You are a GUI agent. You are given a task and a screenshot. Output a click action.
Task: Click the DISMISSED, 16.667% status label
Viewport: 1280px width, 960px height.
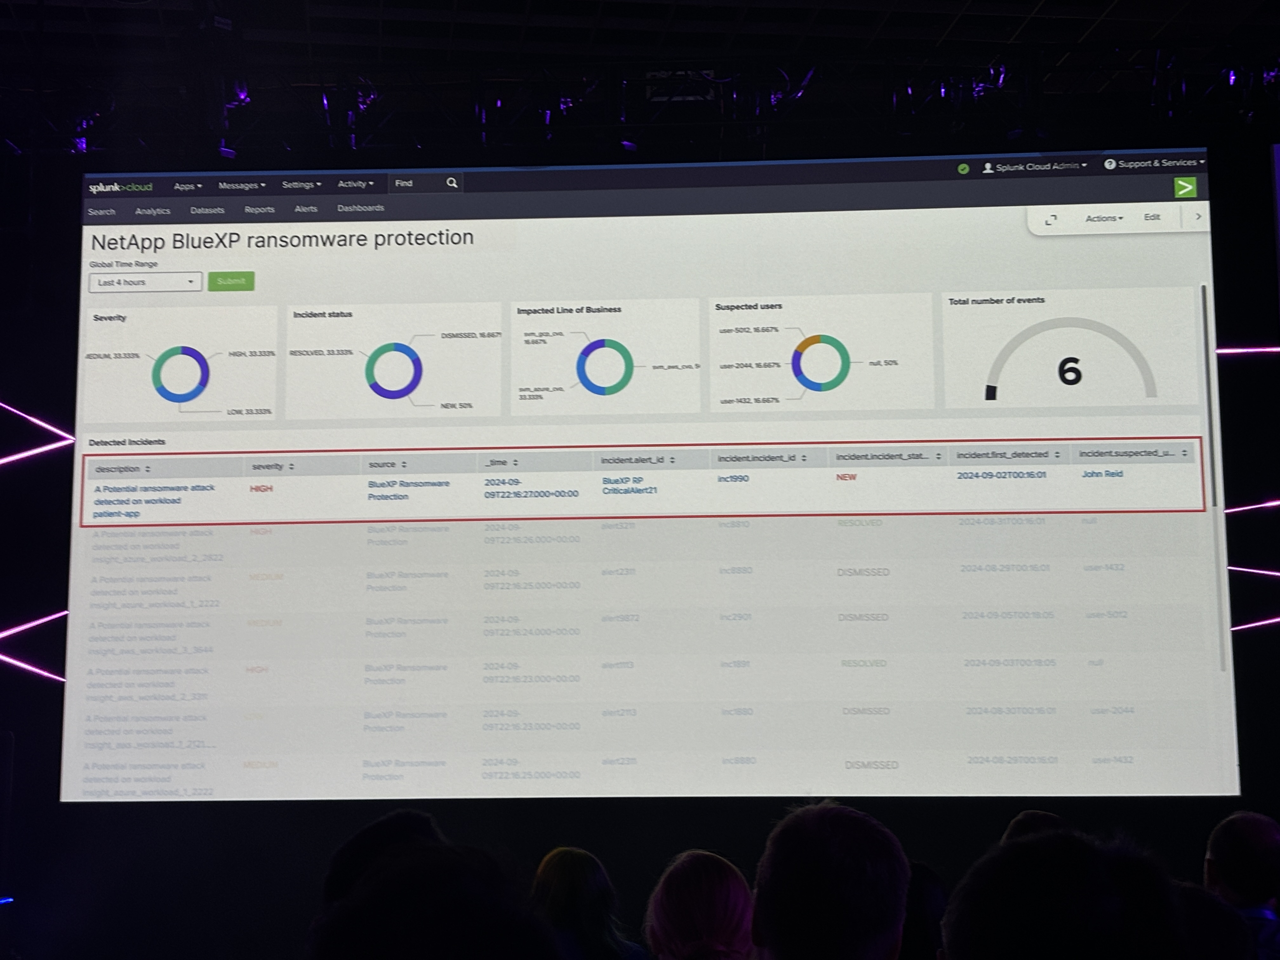click(x=470, y=336)
